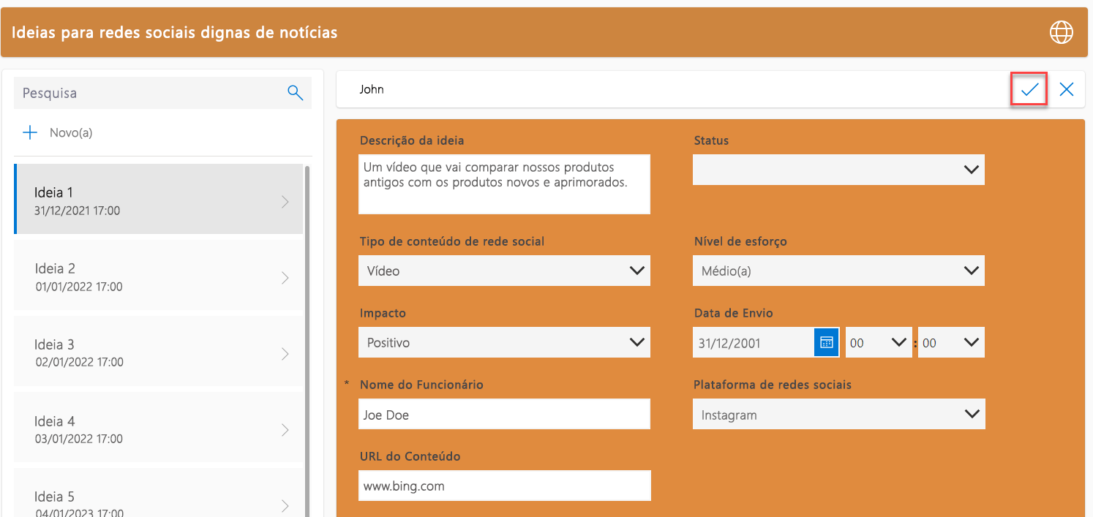The height and width of the screenshot is (517, 1093).
Task: Open Ideia 4 chevron arrow
Action: click(x=285, y=430)
